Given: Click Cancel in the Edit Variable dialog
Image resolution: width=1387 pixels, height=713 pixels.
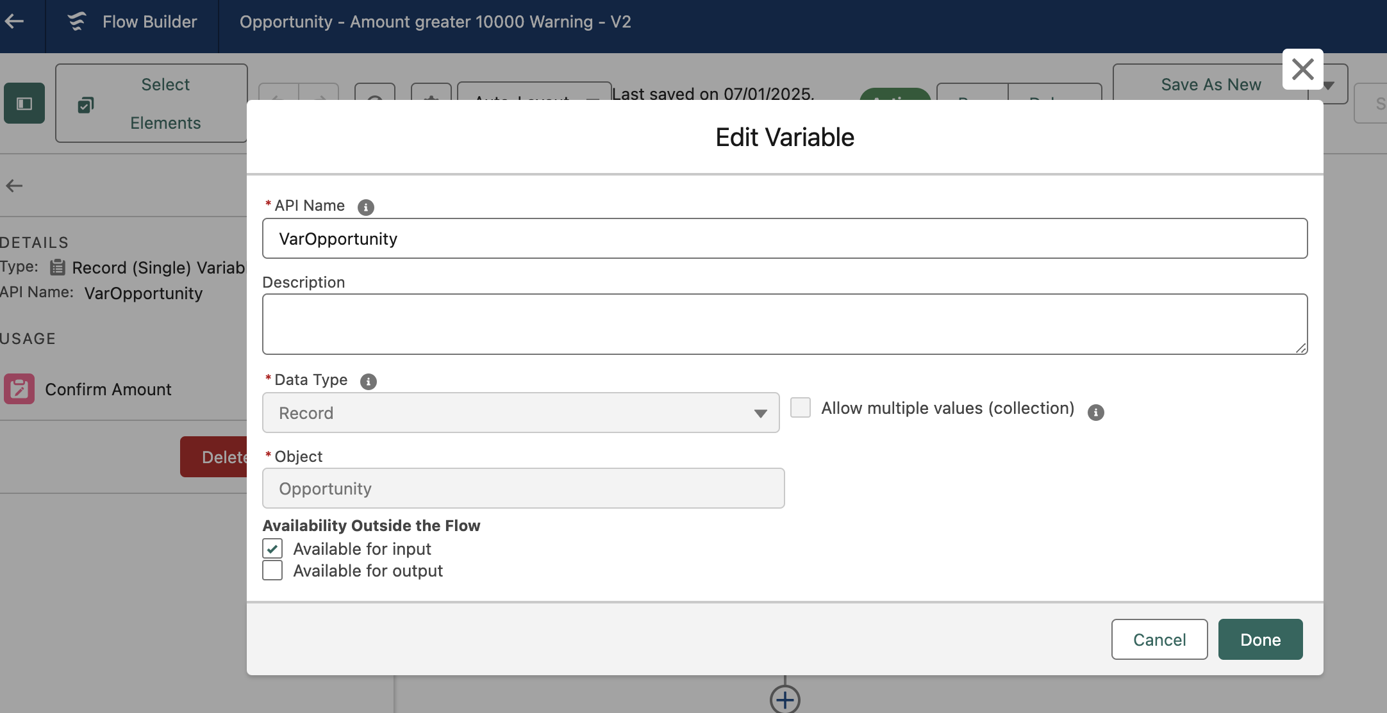Looking at the screenshot, I should (x=1159, y=639).
